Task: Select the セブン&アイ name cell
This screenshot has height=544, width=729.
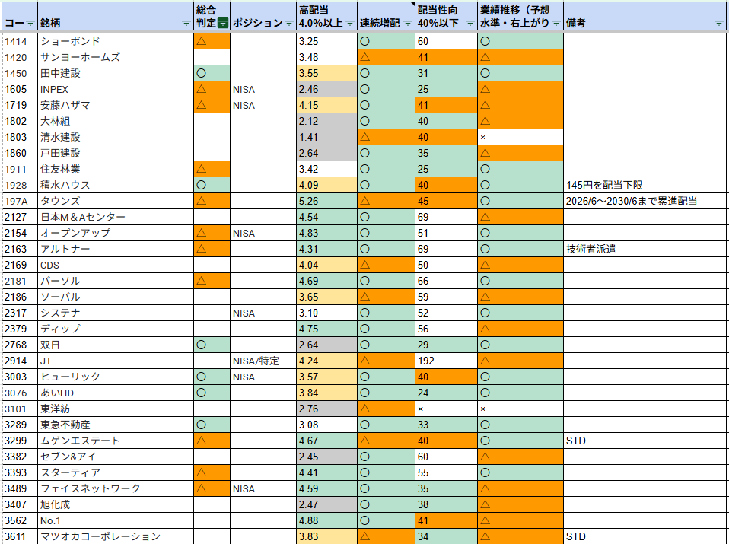Action: point(116,457)
